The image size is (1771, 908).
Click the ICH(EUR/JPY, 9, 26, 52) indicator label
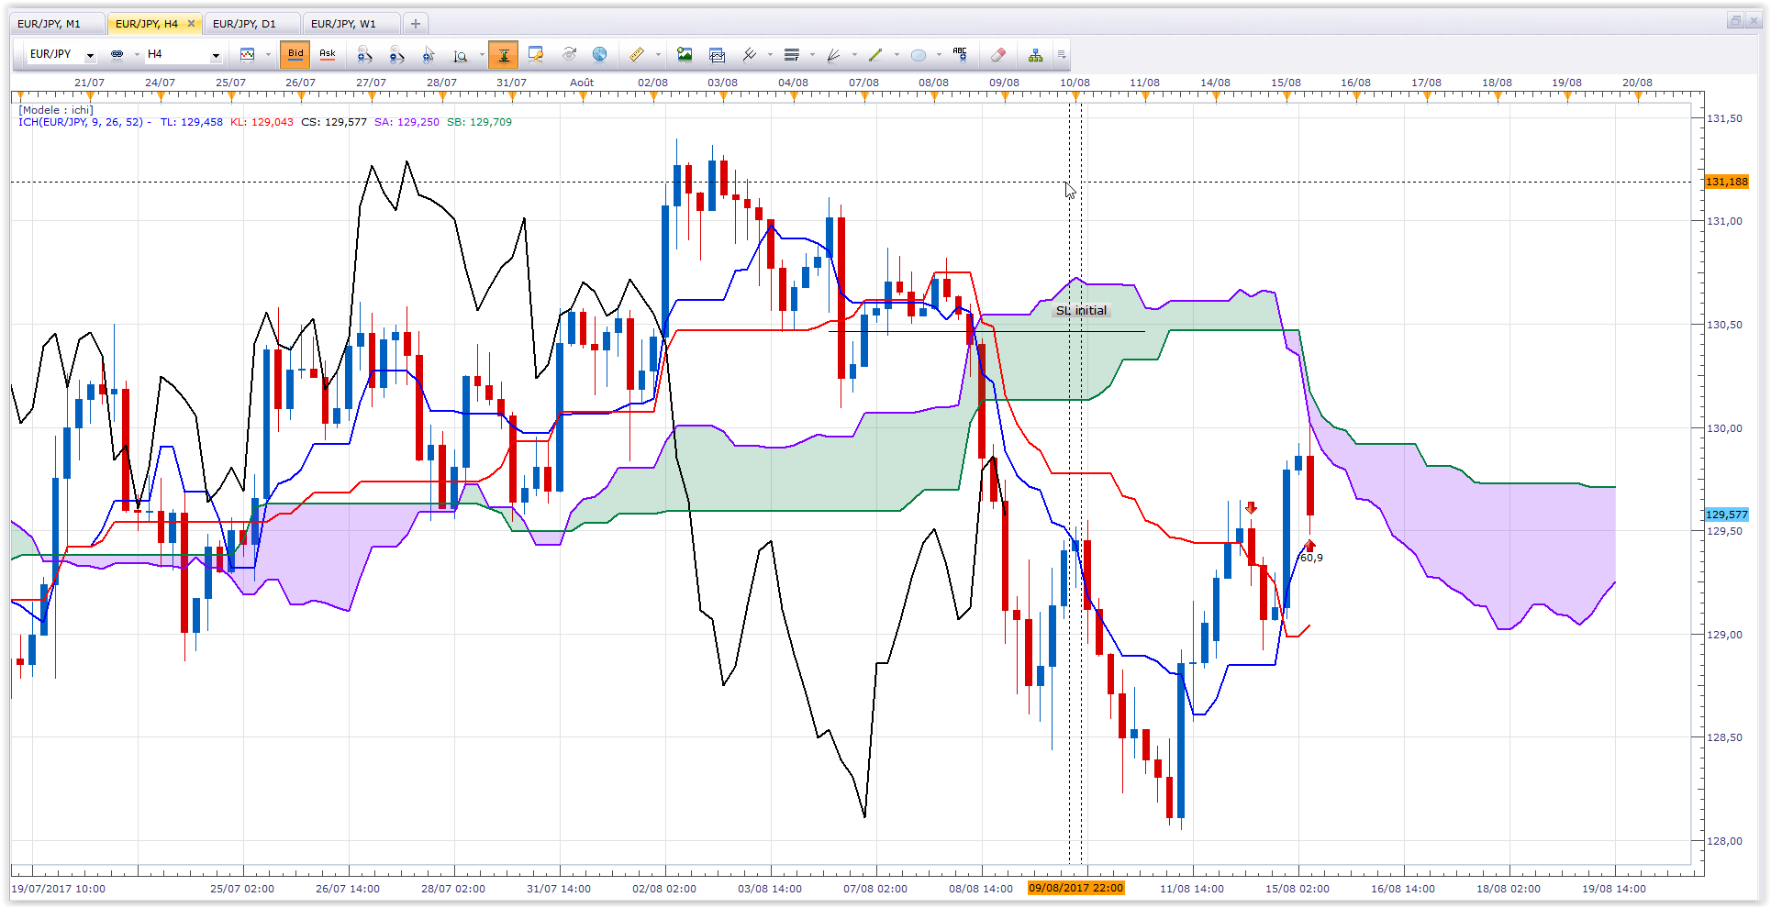pyautogui.click(x=81, y=122)
